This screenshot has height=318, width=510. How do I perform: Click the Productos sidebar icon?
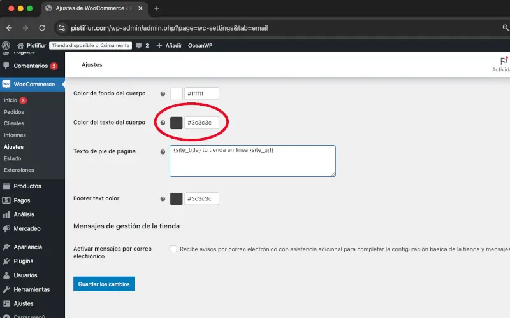click(6, 186)
